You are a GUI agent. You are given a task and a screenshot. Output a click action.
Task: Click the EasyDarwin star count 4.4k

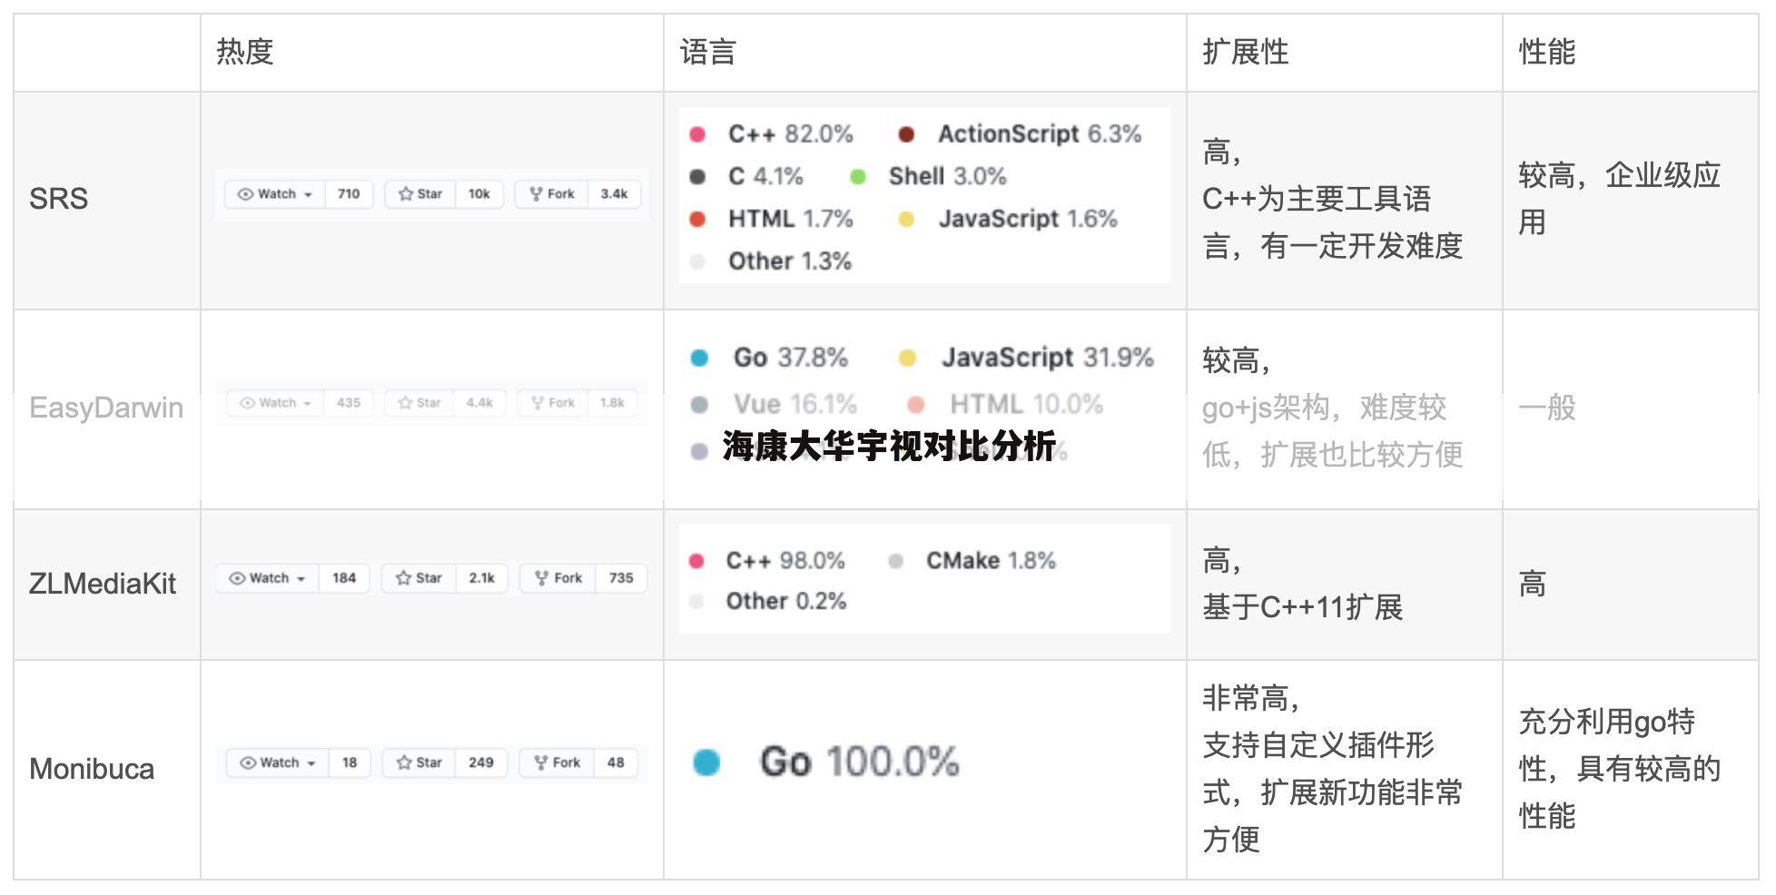pos(479,403)
